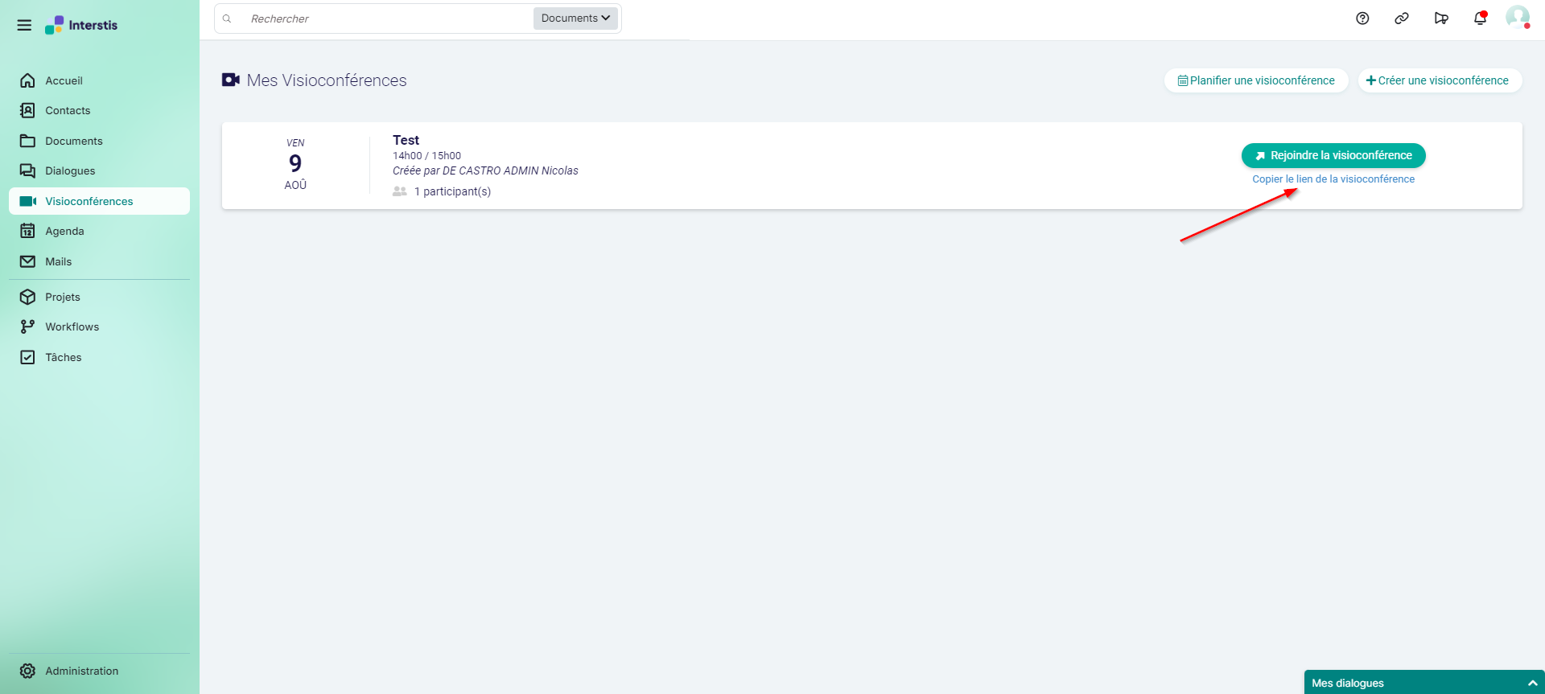Viewport: 1545px width, 694px height.
Task: Click the Agenda calendar icon
Action: pos(27,231)
